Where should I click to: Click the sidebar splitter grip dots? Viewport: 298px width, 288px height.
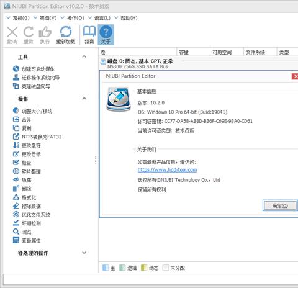[x=96, y=160]
